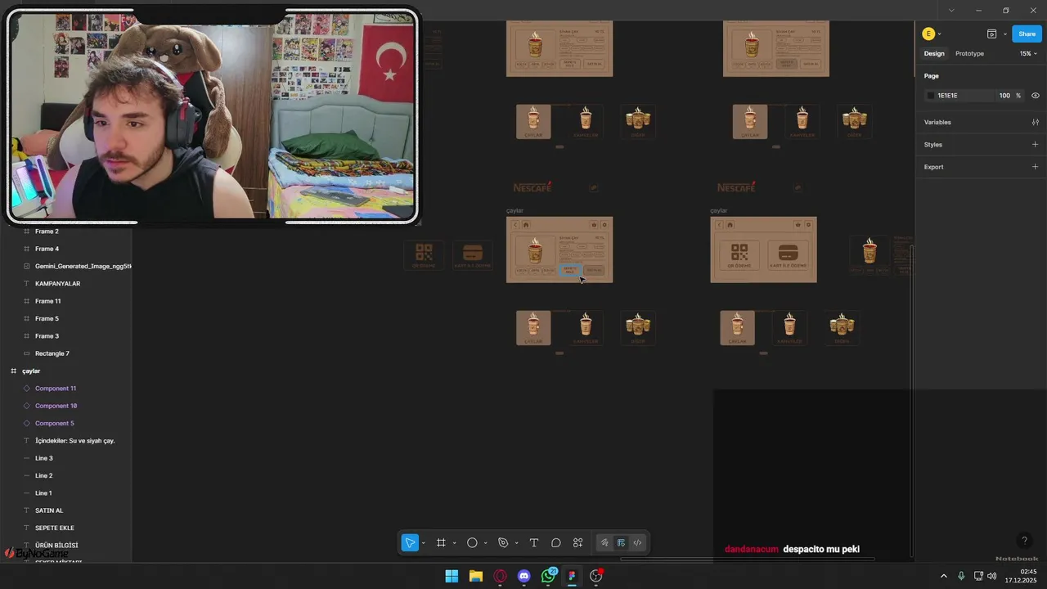Open the Help question mark button
Image resolution: width=1047 pixels, height=589 pixels.
1024,541
